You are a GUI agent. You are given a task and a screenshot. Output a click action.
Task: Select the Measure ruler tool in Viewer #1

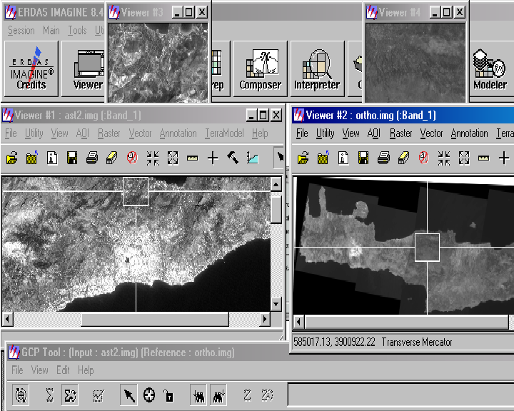pos(193,158)
